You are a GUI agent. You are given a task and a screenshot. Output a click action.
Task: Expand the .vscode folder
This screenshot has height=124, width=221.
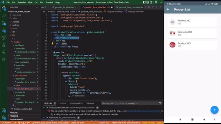[x=16, y=22]
